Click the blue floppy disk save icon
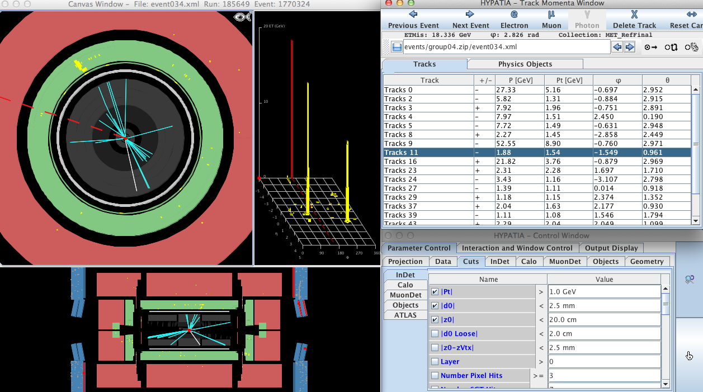Image resolution: width=703 pixels, height=392 pixels. point(397,47)
